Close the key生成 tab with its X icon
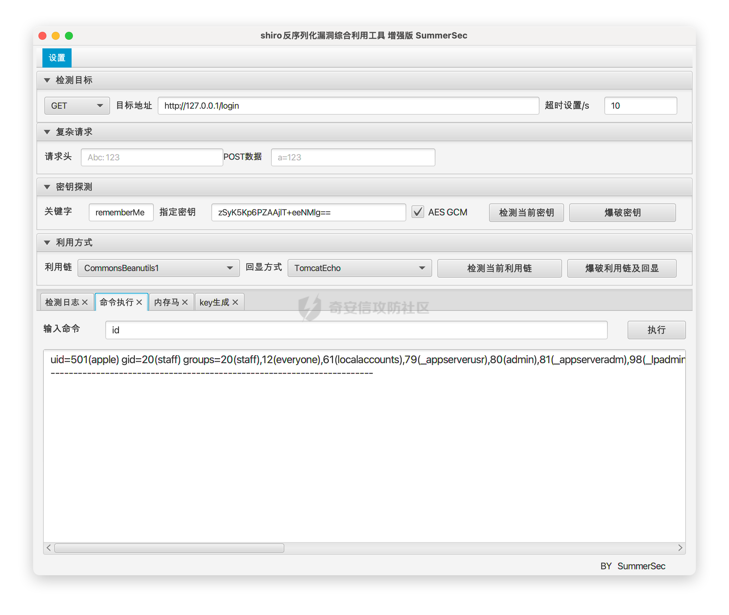Image resolution: width=729 pixels, height=615 pixels. [x=235, y=302]
